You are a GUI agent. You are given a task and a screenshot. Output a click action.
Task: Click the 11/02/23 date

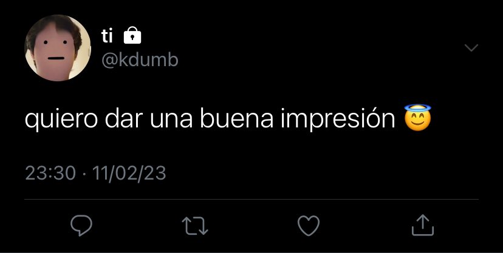(x=129, y=174)
